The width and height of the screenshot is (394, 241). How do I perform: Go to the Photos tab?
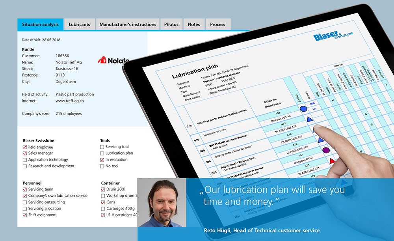pyautogui.click(x=171, y=24)
